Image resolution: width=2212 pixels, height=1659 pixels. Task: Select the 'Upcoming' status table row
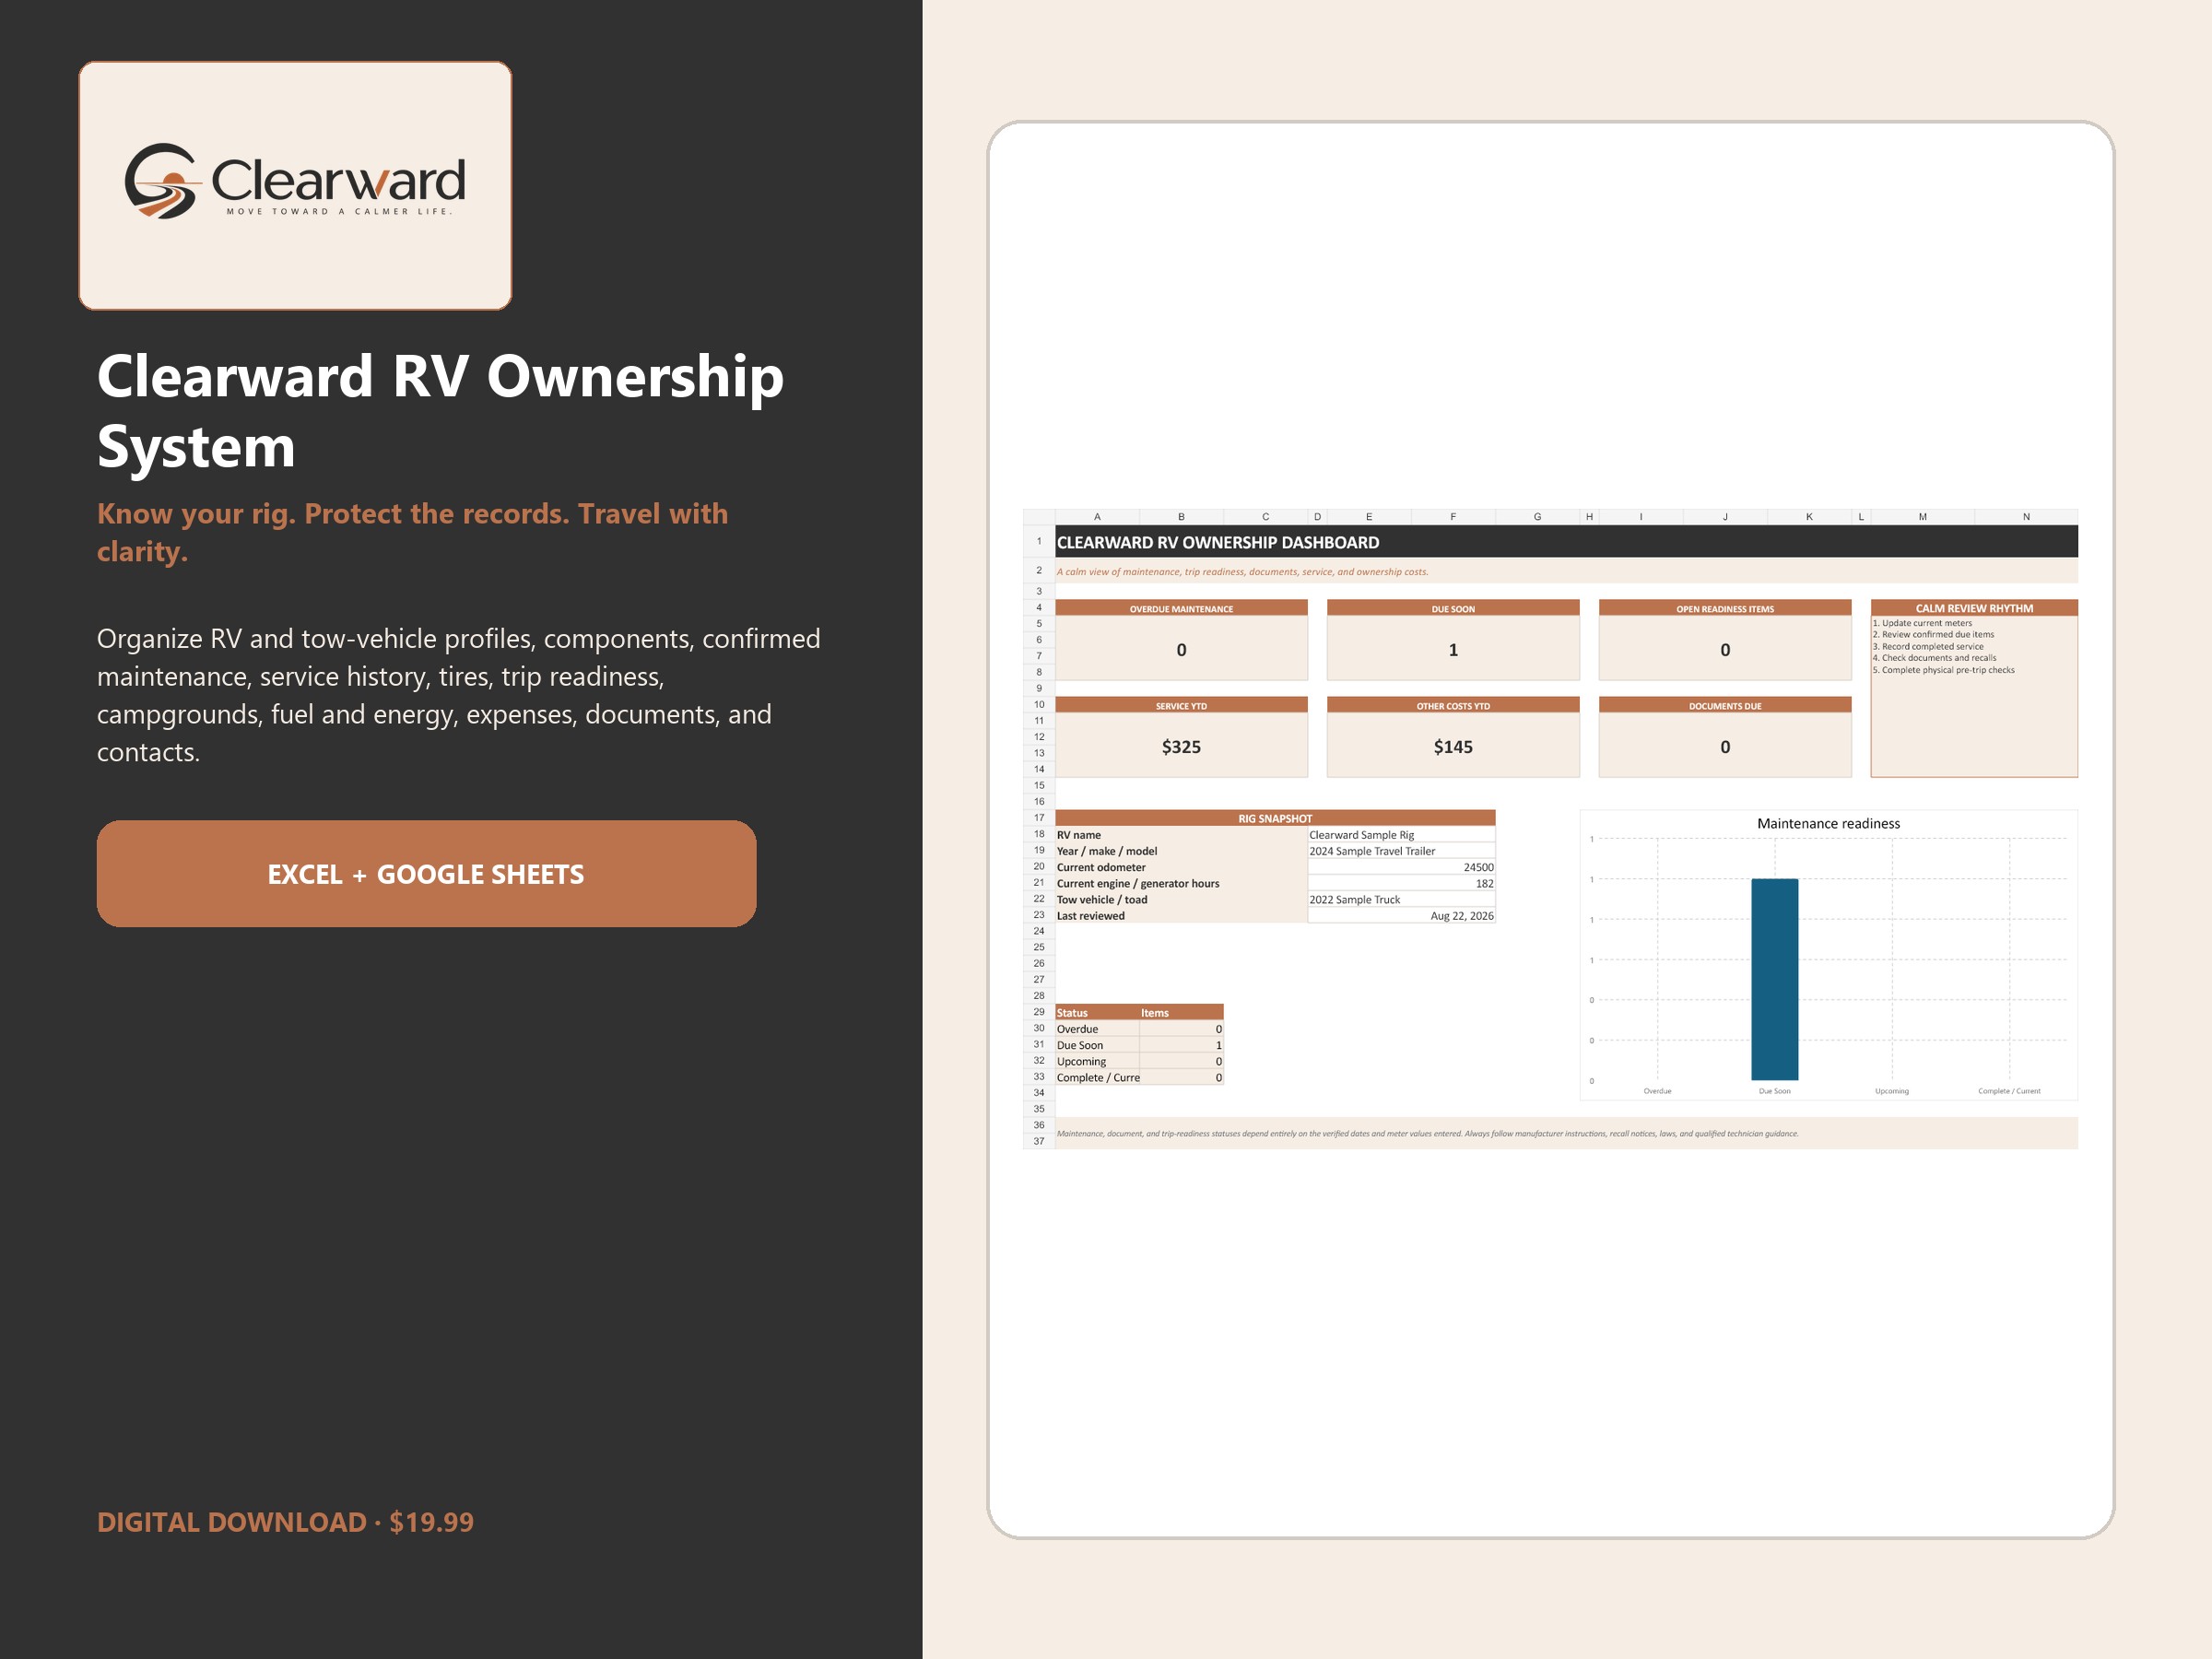pos(1139,1061)
